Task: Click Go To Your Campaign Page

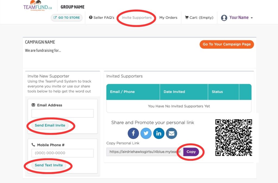Action: [x=227, y=44]
